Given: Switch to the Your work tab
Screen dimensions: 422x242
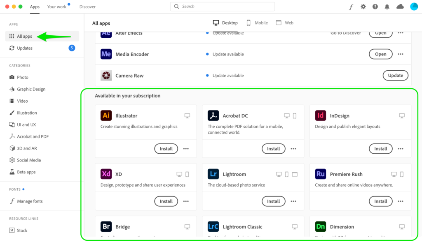Looking at the screenshot, I should pos(57,7).
